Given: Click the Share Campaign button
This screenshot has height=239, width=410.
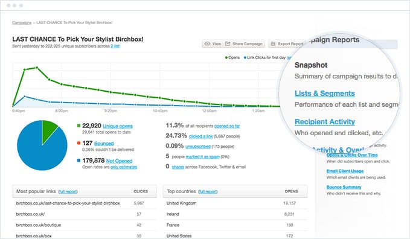Looking at the screenshot, I should point(244,43).
